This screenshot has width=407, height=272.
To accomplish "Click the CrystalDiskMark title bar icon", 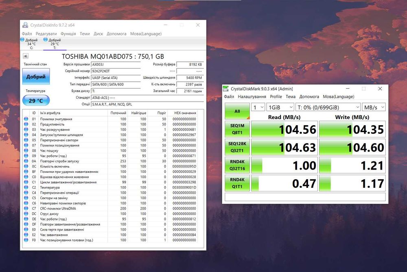I will [x=226, y=89].
